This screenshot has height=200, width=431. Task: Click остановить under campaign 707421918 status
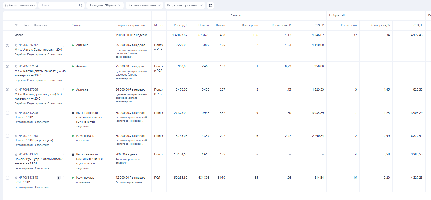point(83,141)
